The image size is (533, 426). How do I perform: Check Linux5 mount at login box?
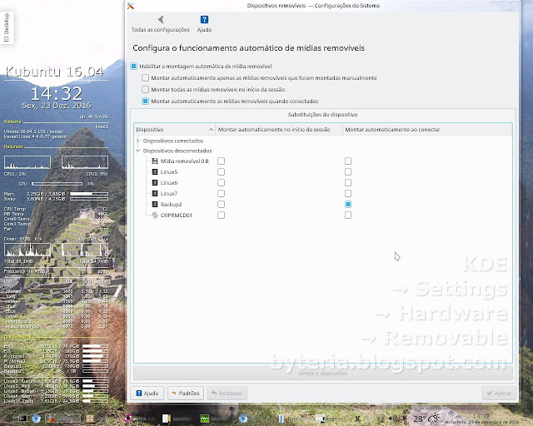221,172
